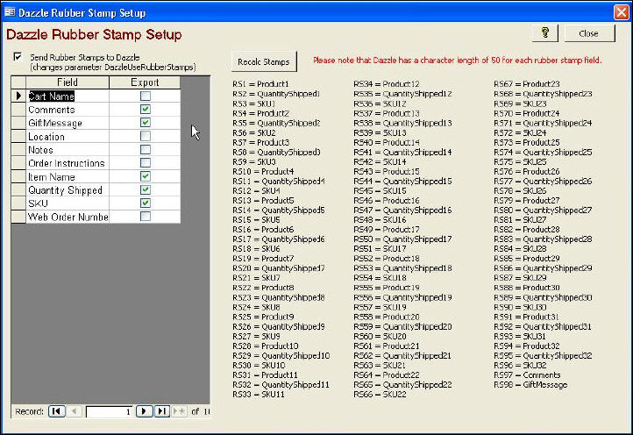Click the Export column header

point(145,82)
